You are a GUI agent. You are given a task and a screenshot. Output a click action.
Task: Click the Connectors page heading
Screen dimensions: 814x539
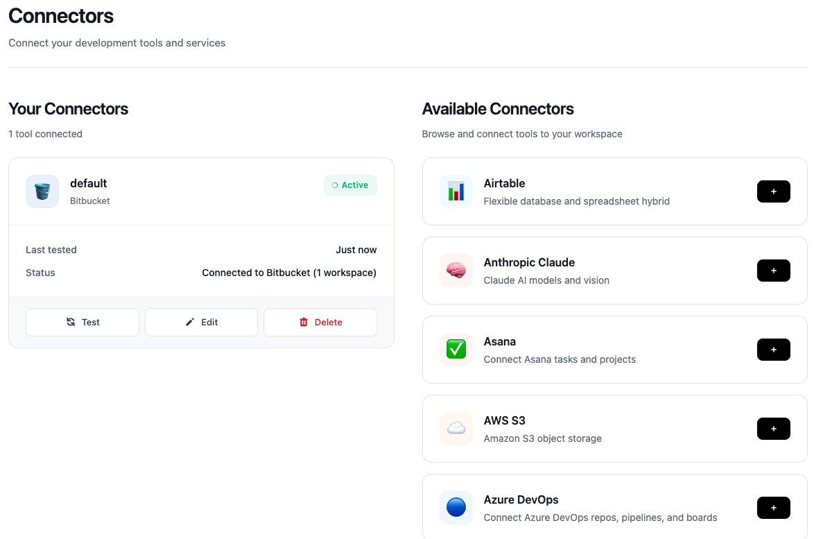point(60,16)
